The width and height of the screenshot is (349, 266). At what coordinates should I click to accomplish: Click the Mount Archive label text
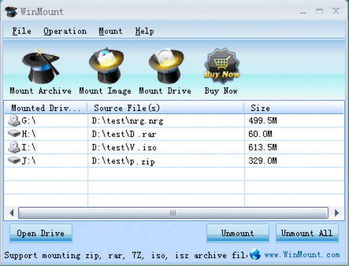pos(41,91)
